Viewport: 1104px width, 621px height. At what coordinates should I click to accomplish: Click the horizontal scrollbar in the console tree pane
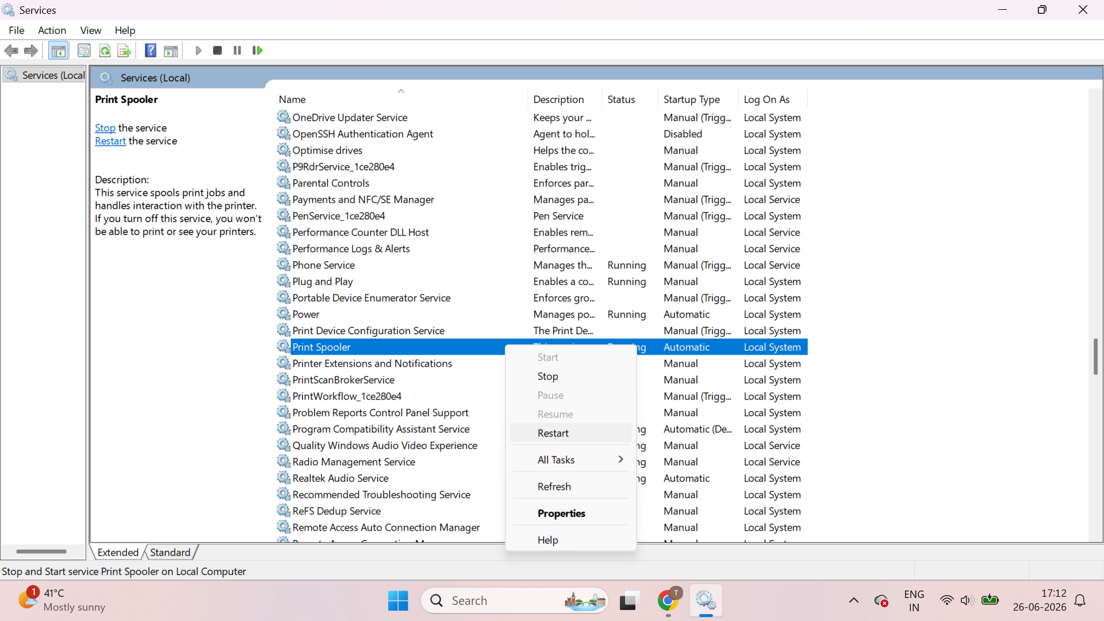[x=41, y=551]
